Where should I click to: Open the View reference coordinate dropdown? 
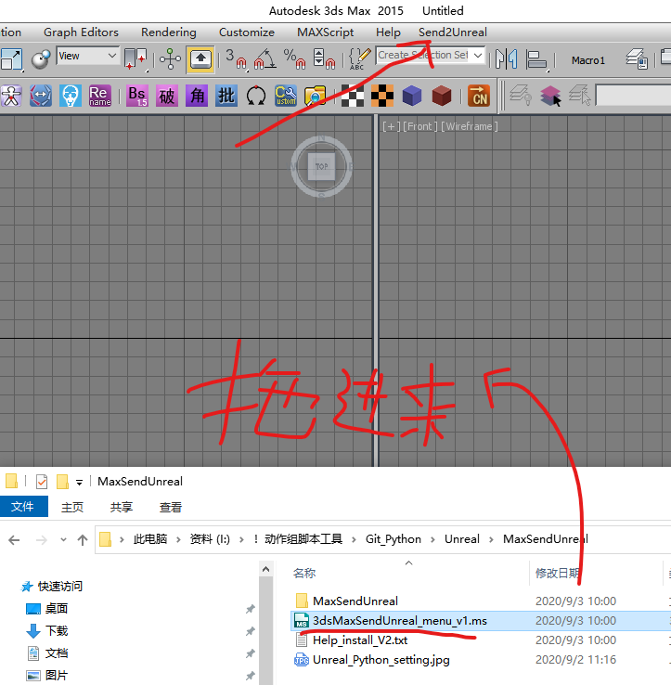click(x=87, y=56)
